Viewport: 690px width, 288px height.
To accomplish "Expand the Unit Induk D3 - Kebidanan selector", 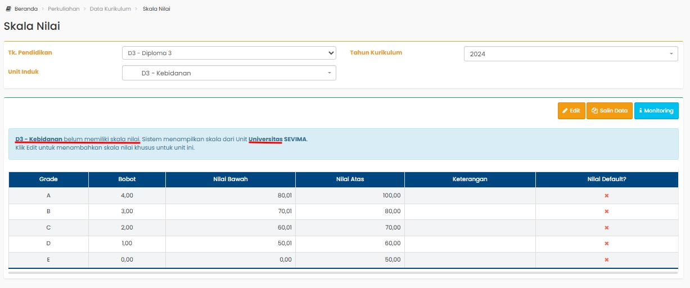I will coord(228,73).
